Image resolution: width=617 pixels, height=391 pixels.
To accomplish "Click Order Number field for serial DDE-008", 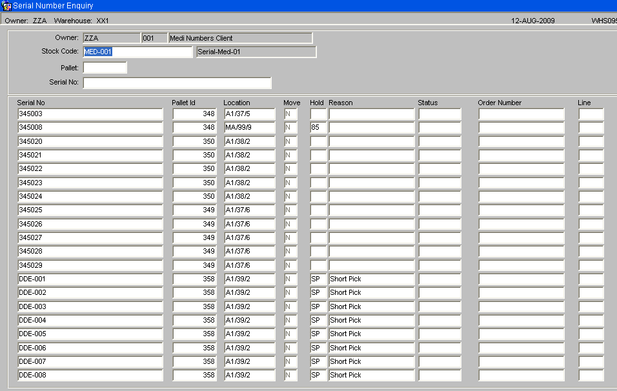I will click(x=521, y=376).
